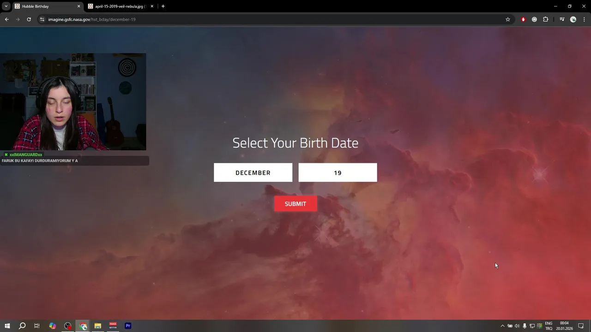Viewport: 591px width, 332px height.
Task: Open OBS Studio from the taskbar
Action: click(68, 326)
